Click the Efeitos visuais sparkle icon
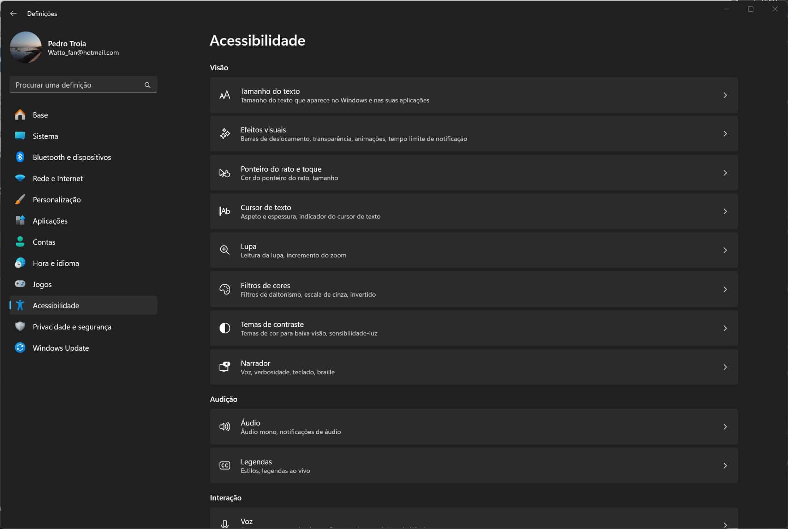Viewport: 788px width, 529px height. [x=225, y=134]
